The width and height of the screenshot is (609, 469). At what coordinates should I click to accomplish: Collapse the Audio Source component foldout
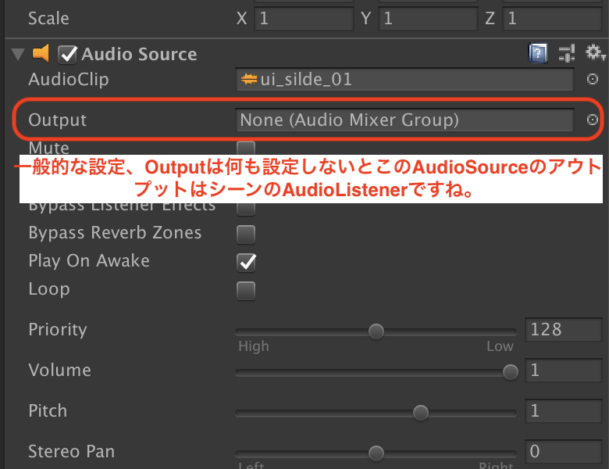coord(18,54)
